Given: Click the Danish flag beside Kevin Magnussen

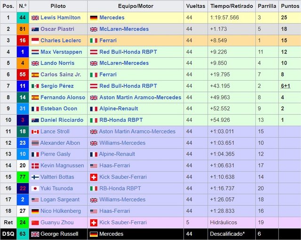Looking at the screenshot, I should 35,166.
